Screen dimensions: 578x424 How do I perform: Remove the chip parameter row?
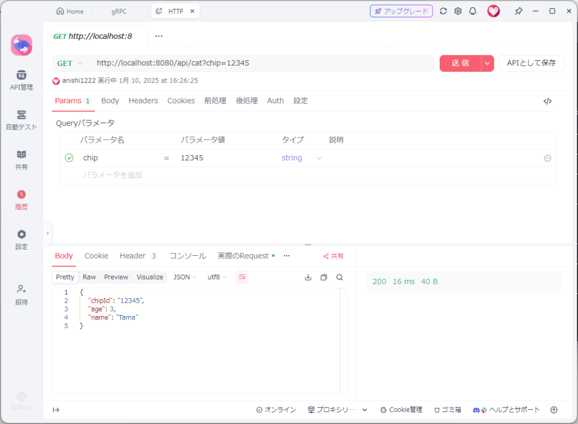(547, 159)
